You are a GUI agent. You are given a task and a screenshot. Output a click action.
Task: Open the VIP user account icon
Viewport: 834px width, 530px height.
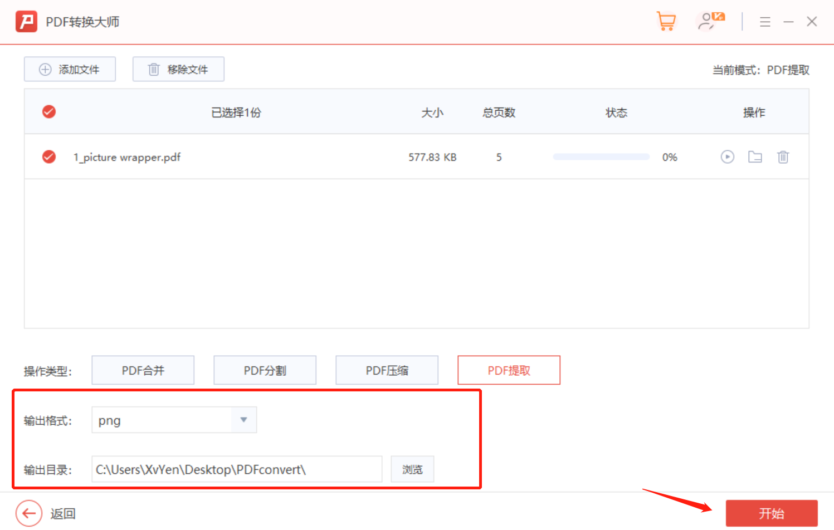(x=710, y=21)
